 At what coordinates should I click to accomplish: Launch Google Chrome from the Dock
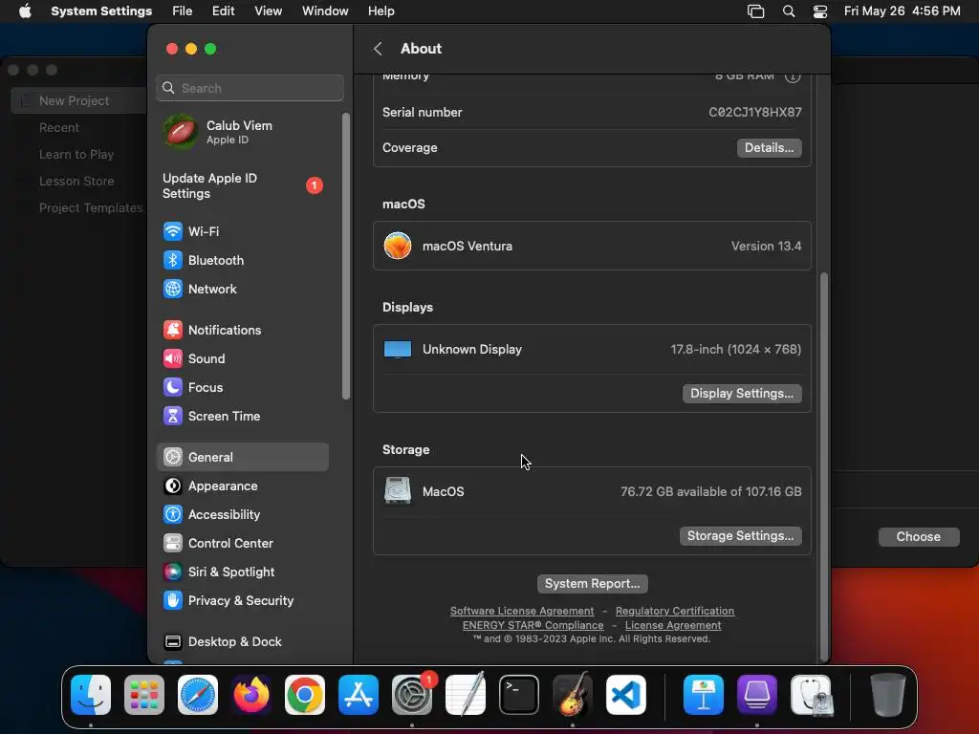coord(305,695)
